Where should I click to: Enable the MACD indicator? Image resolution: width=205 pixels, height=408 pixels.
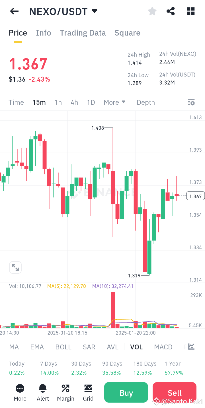[163, 347]
